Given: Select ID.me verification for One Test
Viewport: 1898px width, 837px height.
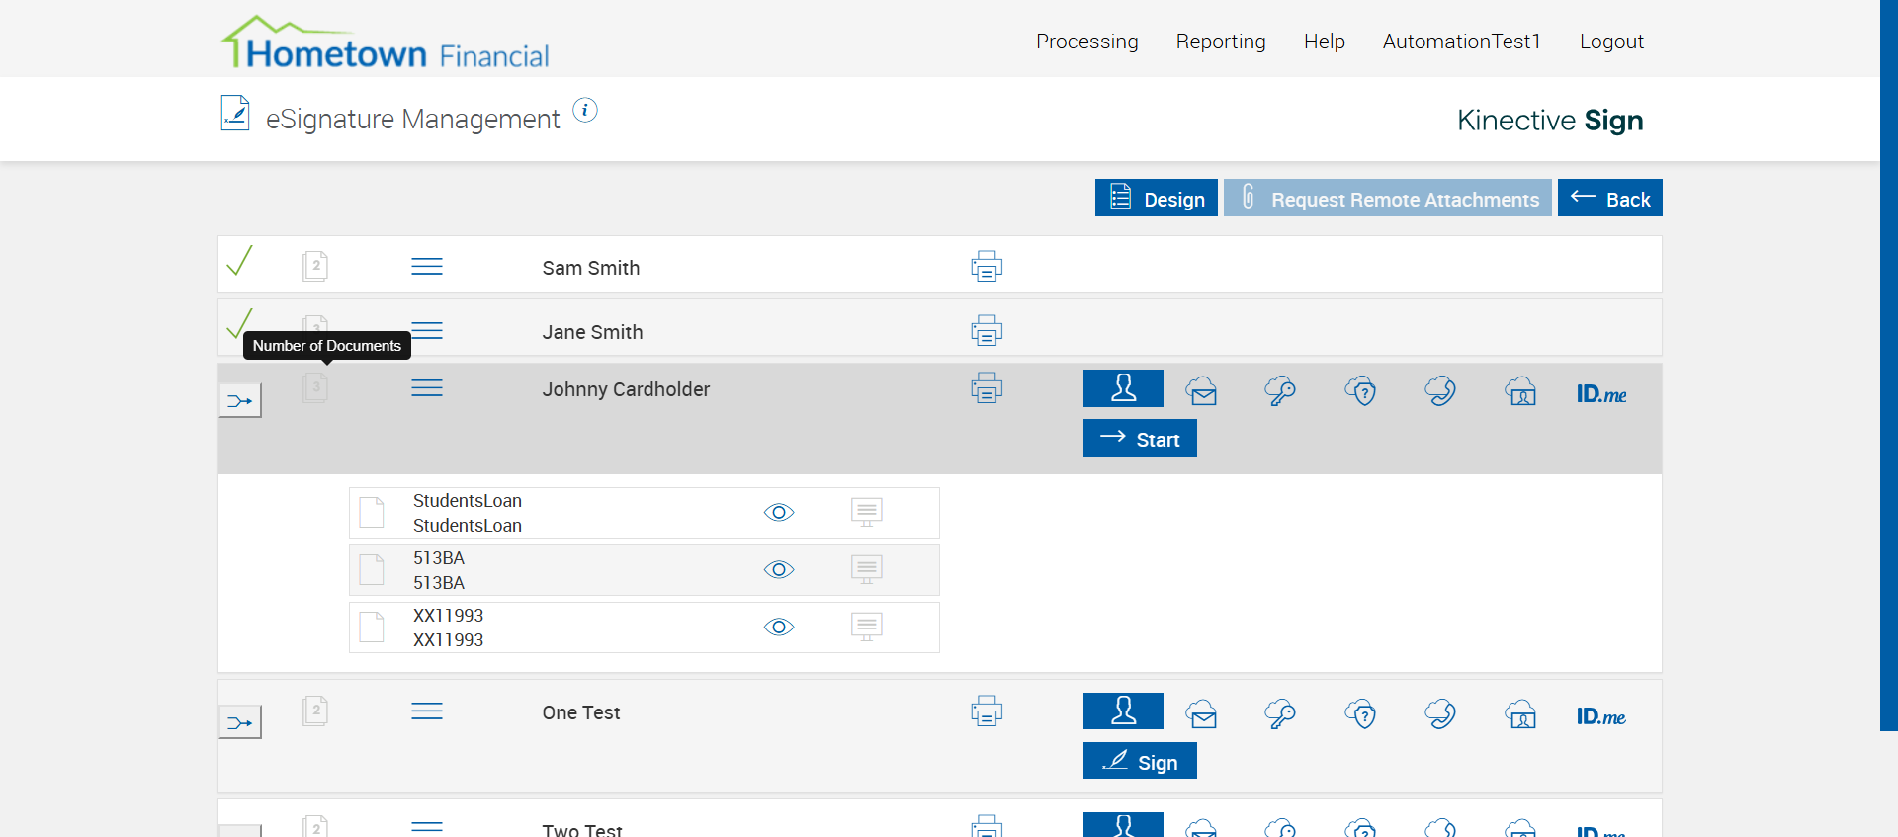Looking at the screenshot, I should 1600,716.
